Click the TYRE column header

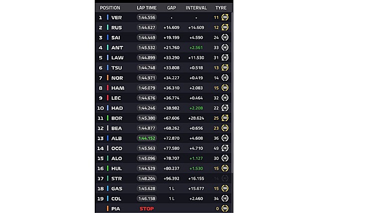(221, 8)
